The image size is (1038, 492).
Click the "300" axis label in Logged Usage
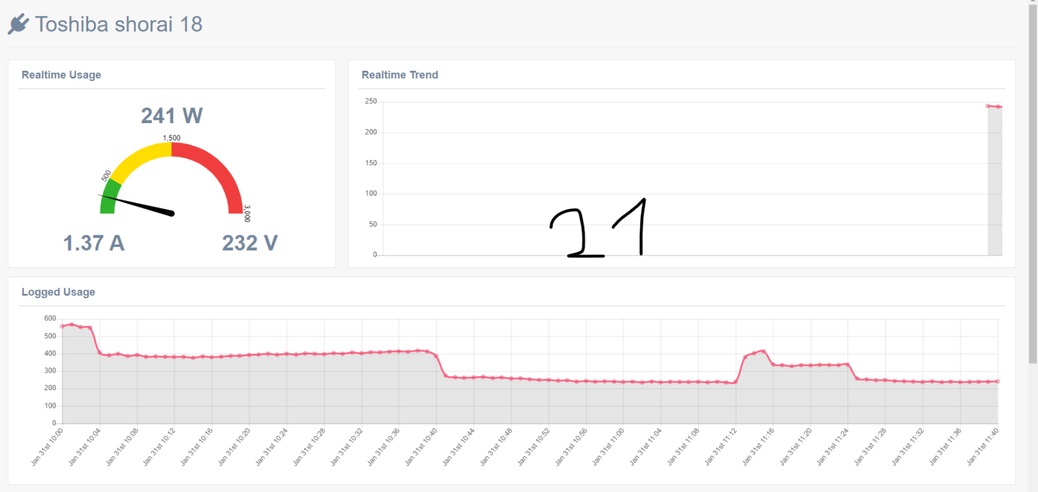pyautogui.click(x=51, y=371)
